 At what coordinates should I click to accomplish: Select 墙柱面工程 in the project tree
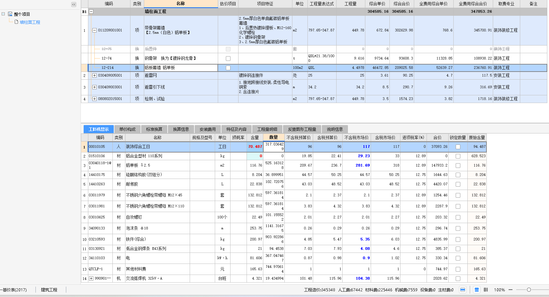tap(30, 22)
